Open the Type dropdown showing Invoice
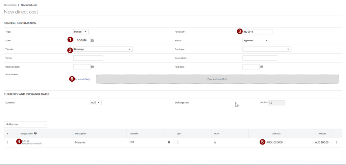Screen dimensions: 346x165 [x=81, y=32]
